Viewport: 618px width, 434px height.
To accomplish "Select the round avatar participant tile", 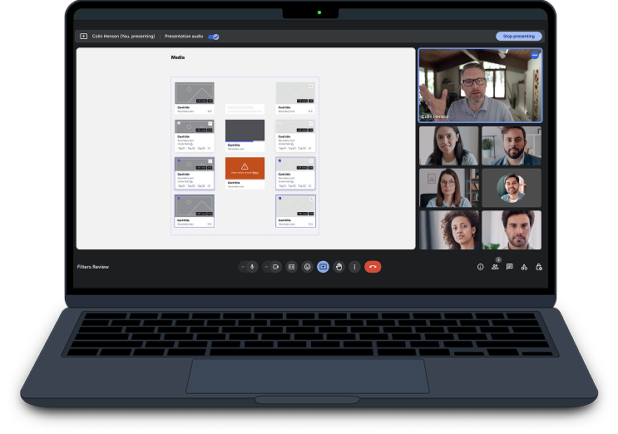I will point(512,188).
